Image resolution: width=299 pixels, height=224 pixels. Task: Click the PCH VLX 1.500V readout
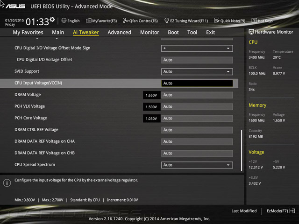[151, 107]
